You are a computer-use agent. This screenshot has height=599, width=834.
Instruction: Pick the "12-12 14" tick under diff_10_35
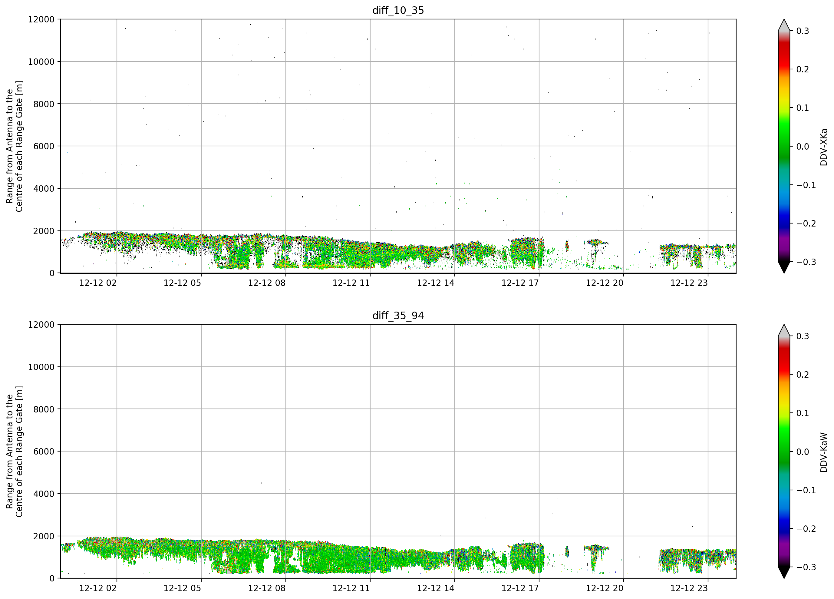436,283
